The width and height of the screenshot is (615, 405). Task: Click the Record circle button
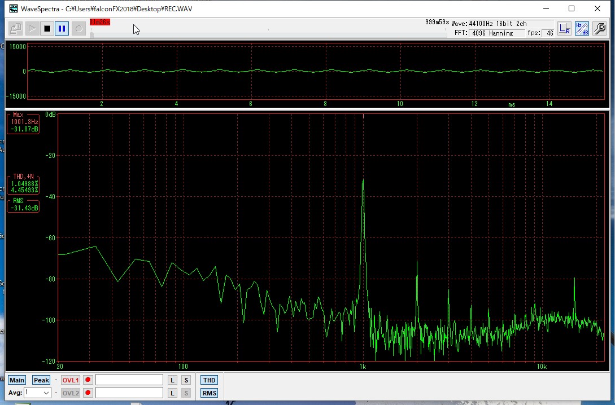pos(79,29)
